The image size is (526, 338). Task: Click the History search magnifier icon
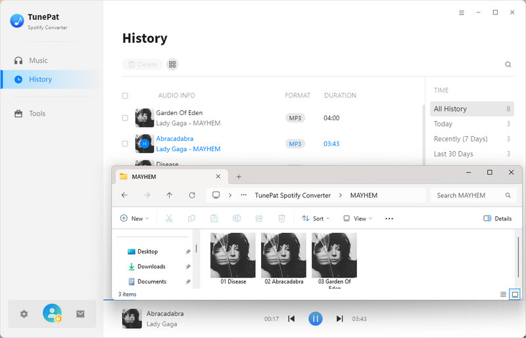point(508,64)
